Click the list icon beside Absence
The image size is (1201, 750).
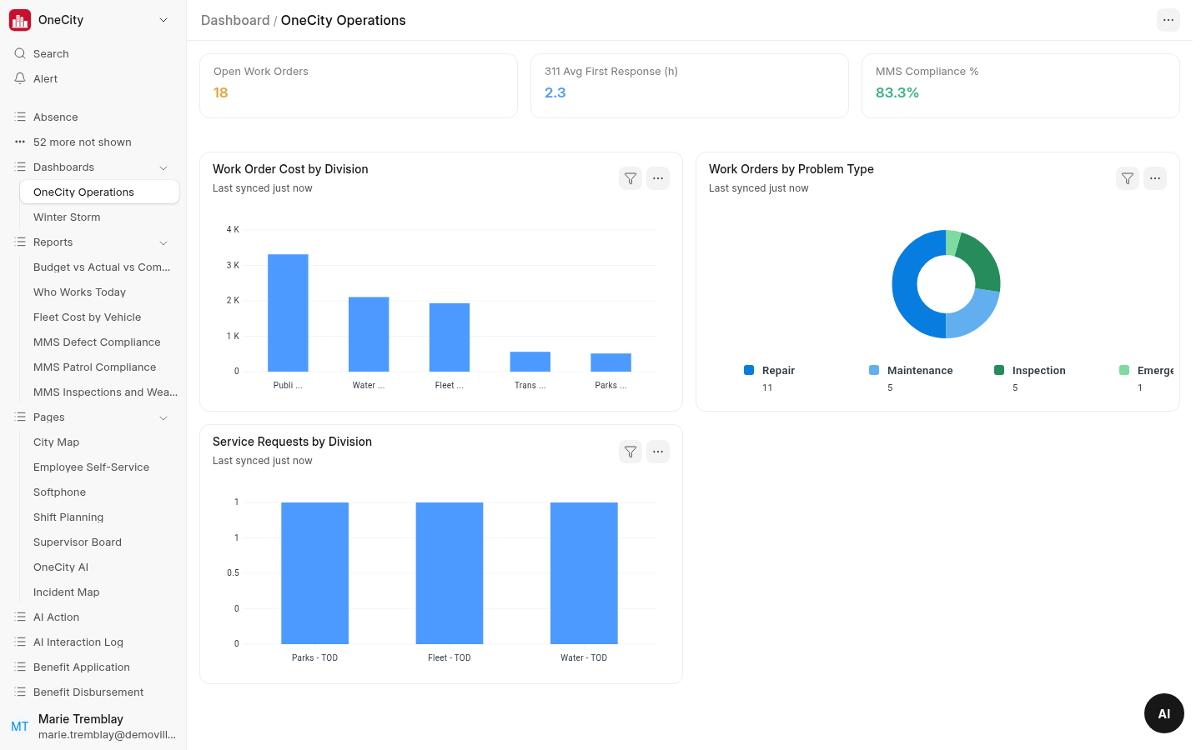point(20,117)
